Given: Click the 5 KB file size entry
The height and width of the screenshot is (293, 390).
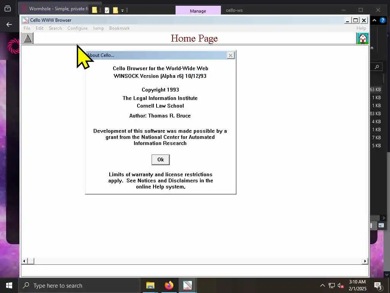Looking at the screenshot, I should [376, 145].
